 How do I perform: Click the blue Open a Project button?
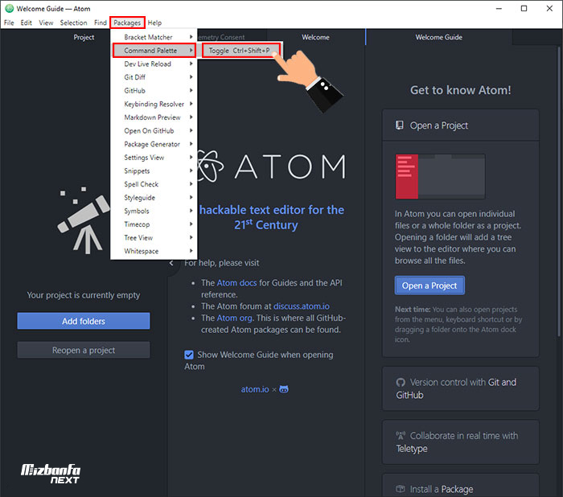(429, 285)
